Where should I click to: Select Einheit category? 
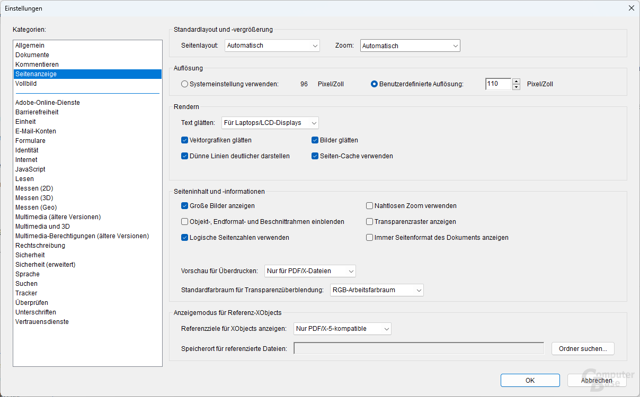pos(87,122)
